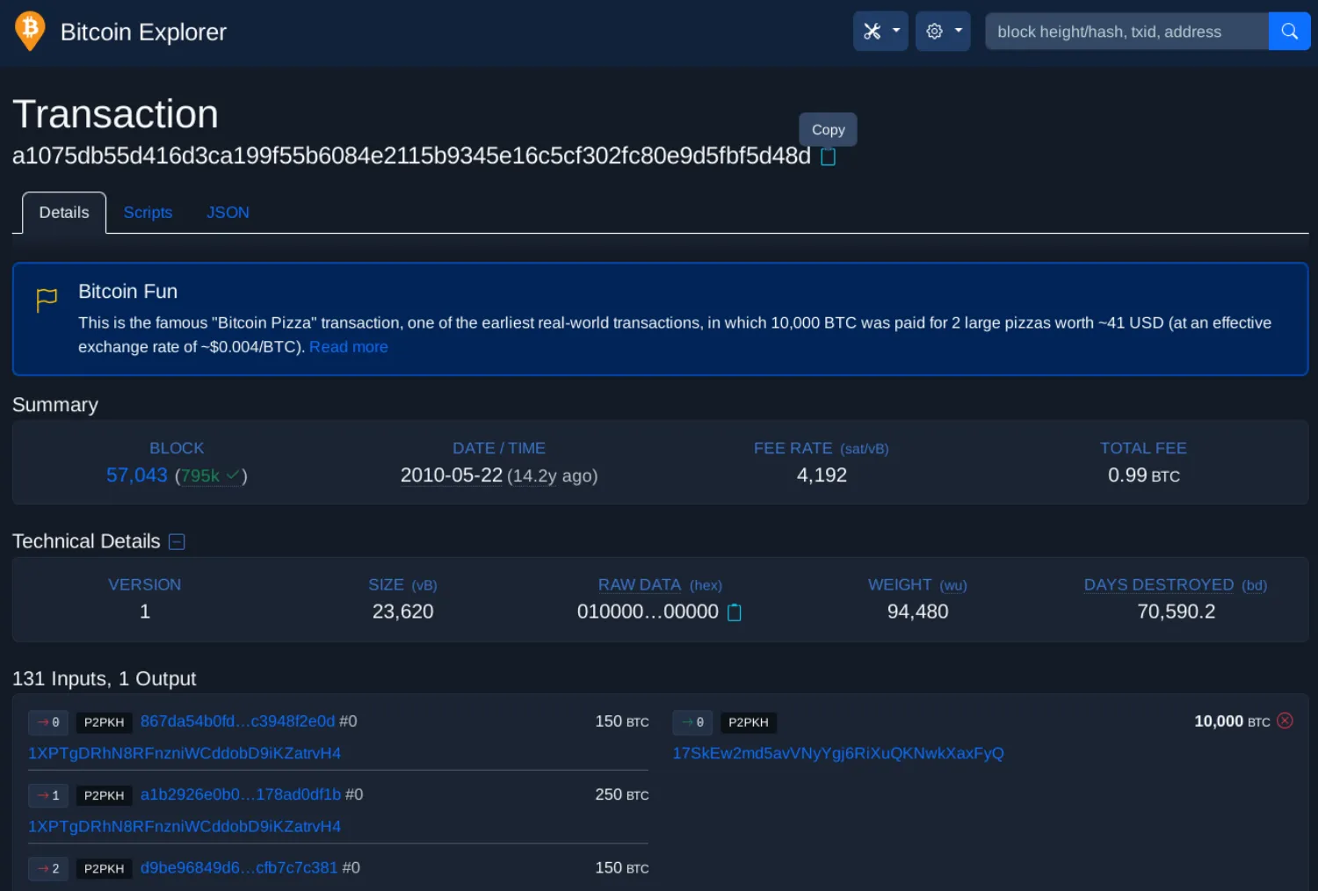The image size is (1318, 891).
Task: Copy the transaction ID via clipboard icon
Action: point(827,156)
